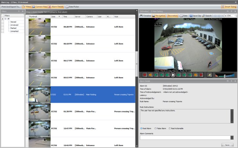Screen dimensions: 238x148
Task: Click the lightning bolt live icon
Action: click(x=209, y=75)
